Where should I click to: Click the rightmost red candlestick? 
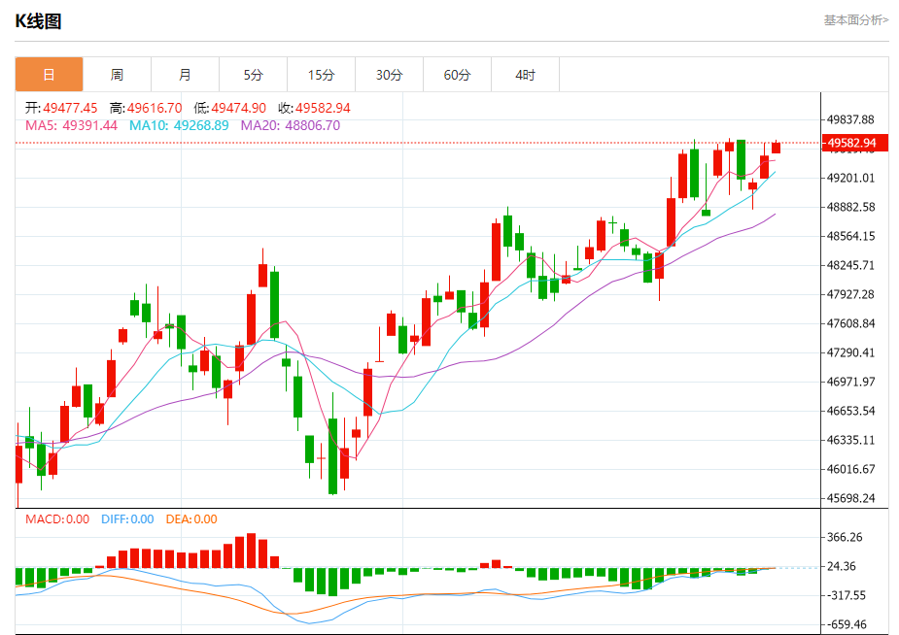pos(777,148)
